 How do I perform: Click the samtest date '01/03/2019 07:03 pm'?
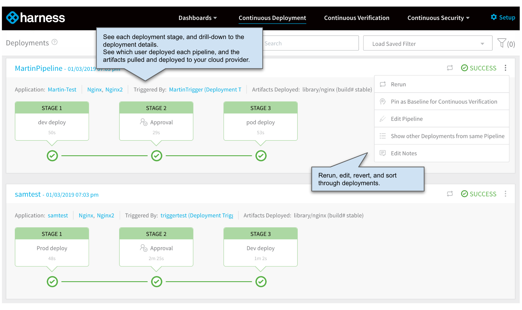click(72, 195)
